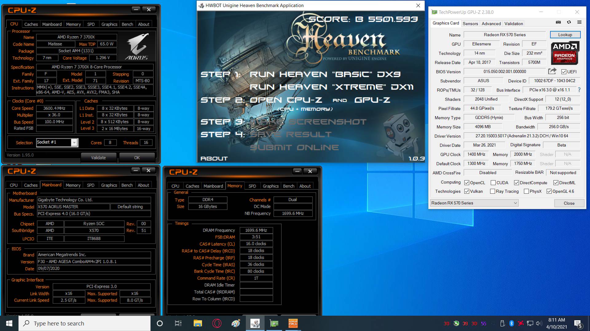Click the Lookup button in GPU-Z
Viewport: 590px width, 331px height.
tap(565, 35)
